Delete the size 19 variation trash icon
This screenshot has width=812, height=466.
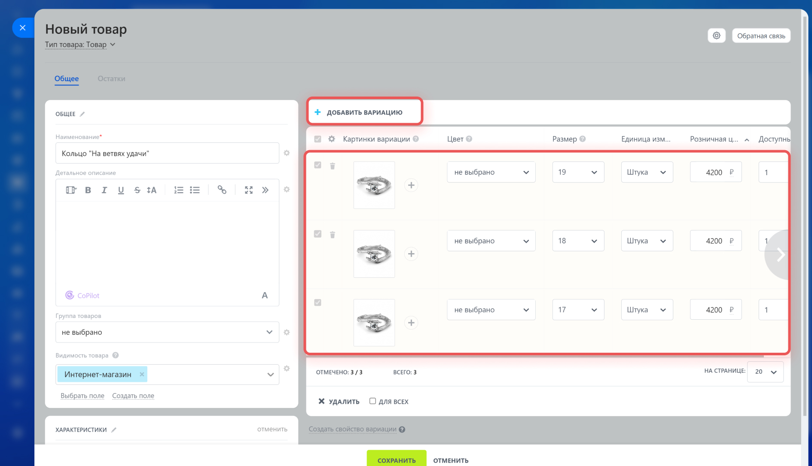click(333, 166)
